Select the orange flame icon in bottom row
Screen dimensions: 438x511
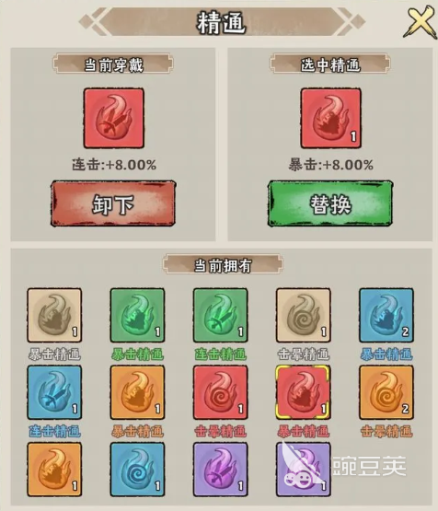point(54,470)
